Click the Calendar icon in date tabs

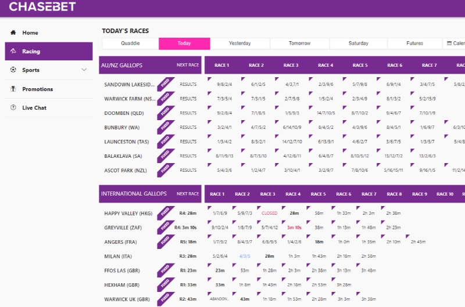[x=449, y=43]
